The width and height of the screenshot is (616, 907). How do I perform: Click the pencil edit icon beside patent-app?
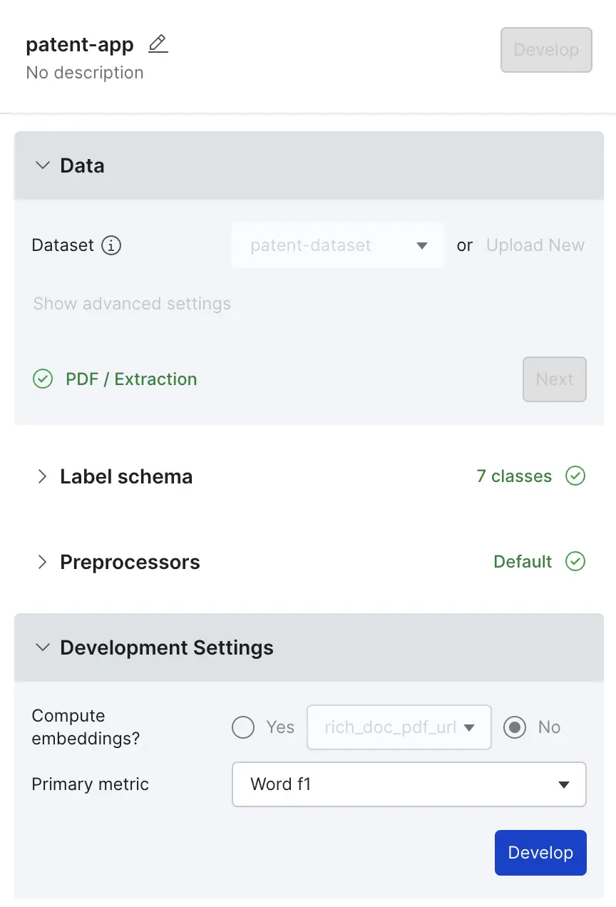pyautogui.click(x=158, y=44)
